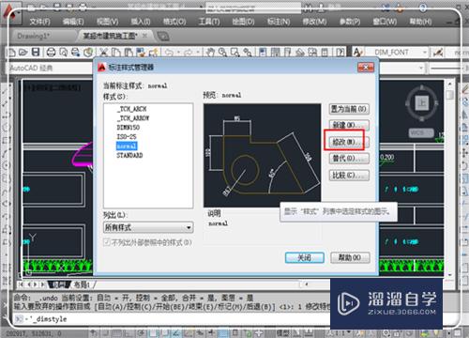Click the 新建(N)... button

point(349,125)
